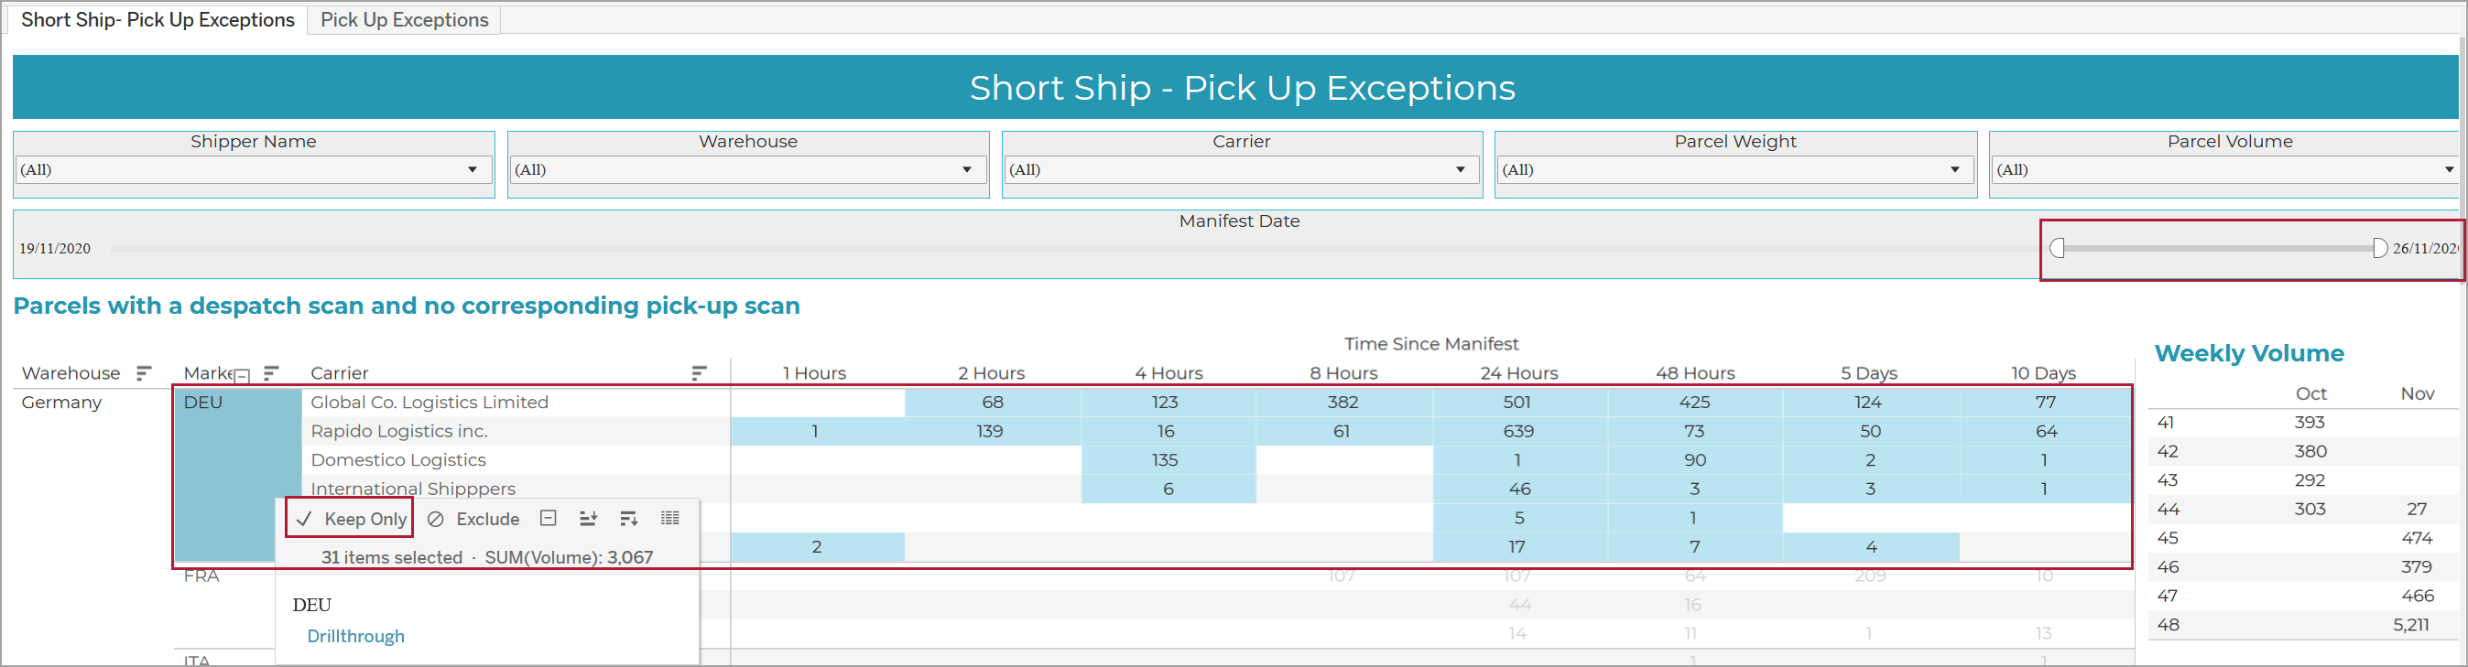Open the Carrier filter dropdown

point(1242,169)
